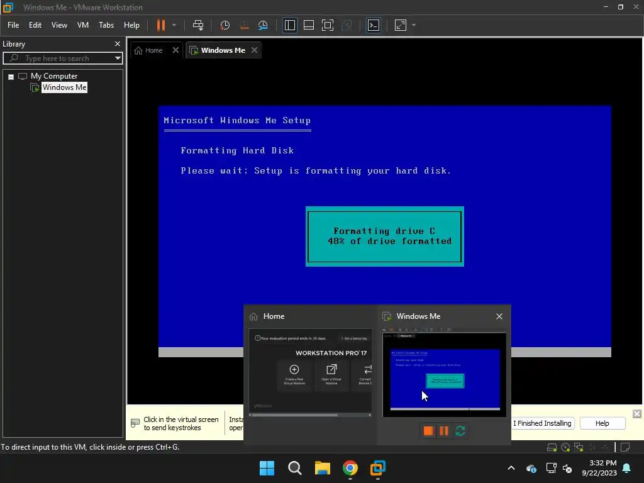
Task: Click the CD/DVD drive status icon
Action: 565,447
